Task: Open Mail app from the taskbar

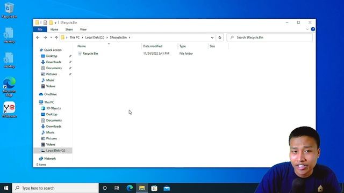Action: click(x=167, y=188)
